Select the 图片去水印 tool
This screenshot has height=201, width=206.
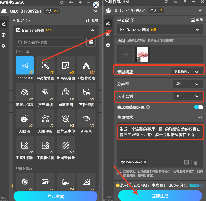[66, 119]
